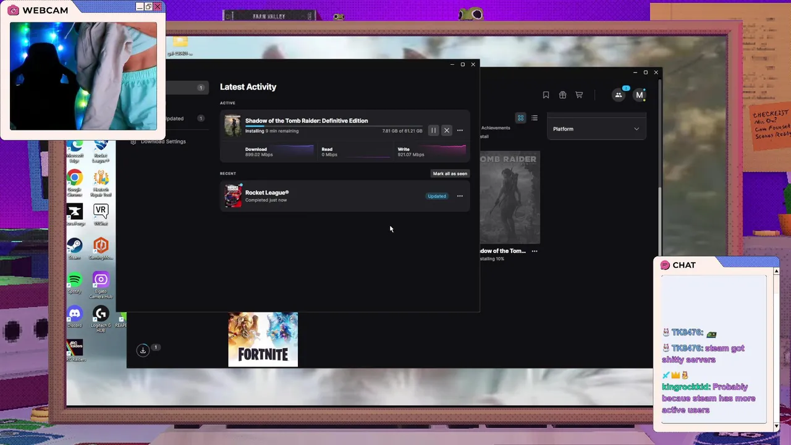Open the VRChat desktop shortcut

click(x=101, y=214)
